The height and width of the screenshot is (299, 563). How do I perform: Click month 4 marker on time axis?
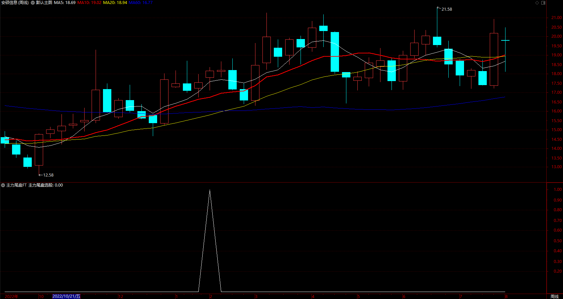(x=313, y=296)
